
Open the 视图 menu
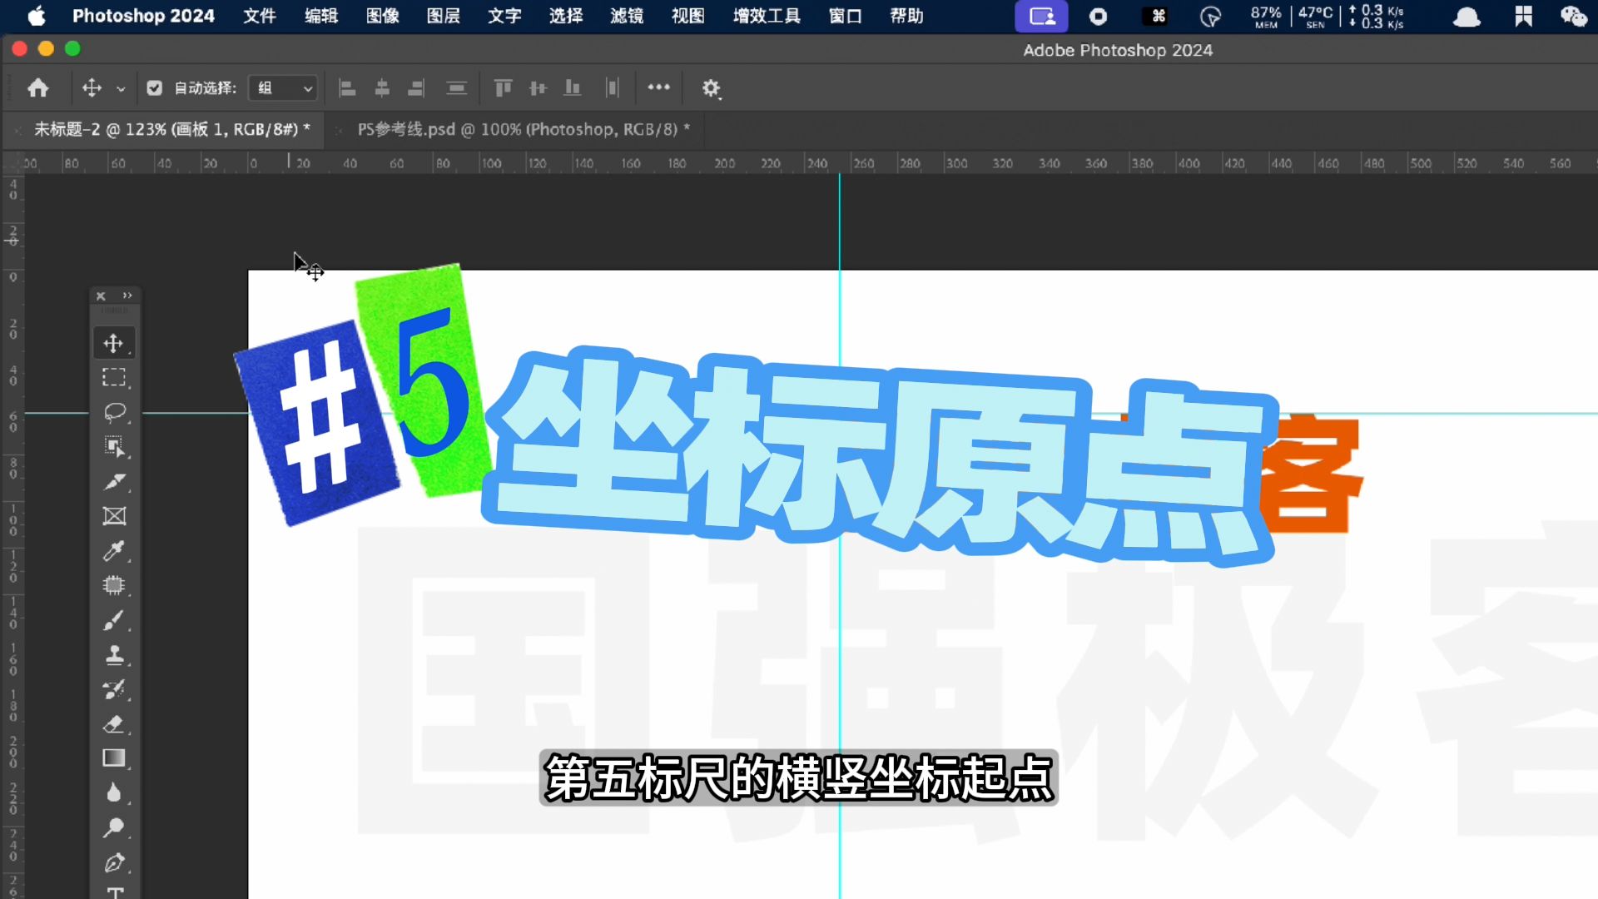[688, 16]
